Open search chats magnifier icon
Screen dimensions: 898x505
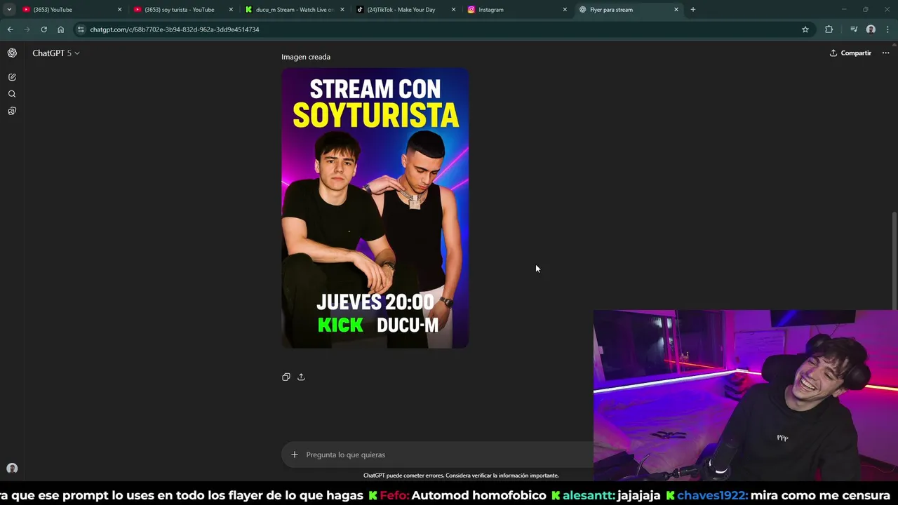coord(12,94)
